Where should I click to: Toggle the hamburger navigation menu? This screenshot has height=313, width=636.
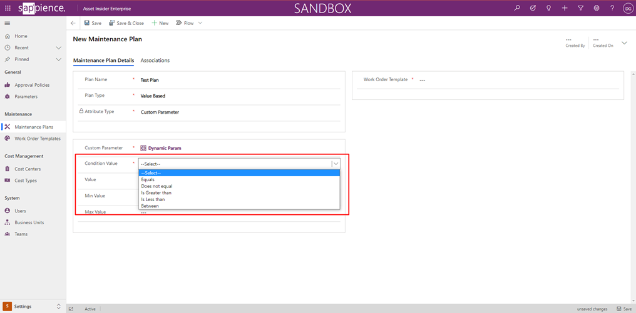pyautogui.click(x=8, y=23)
